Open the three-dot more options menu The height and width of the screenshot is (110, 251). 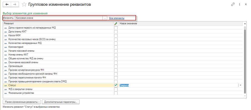[239, 4]
